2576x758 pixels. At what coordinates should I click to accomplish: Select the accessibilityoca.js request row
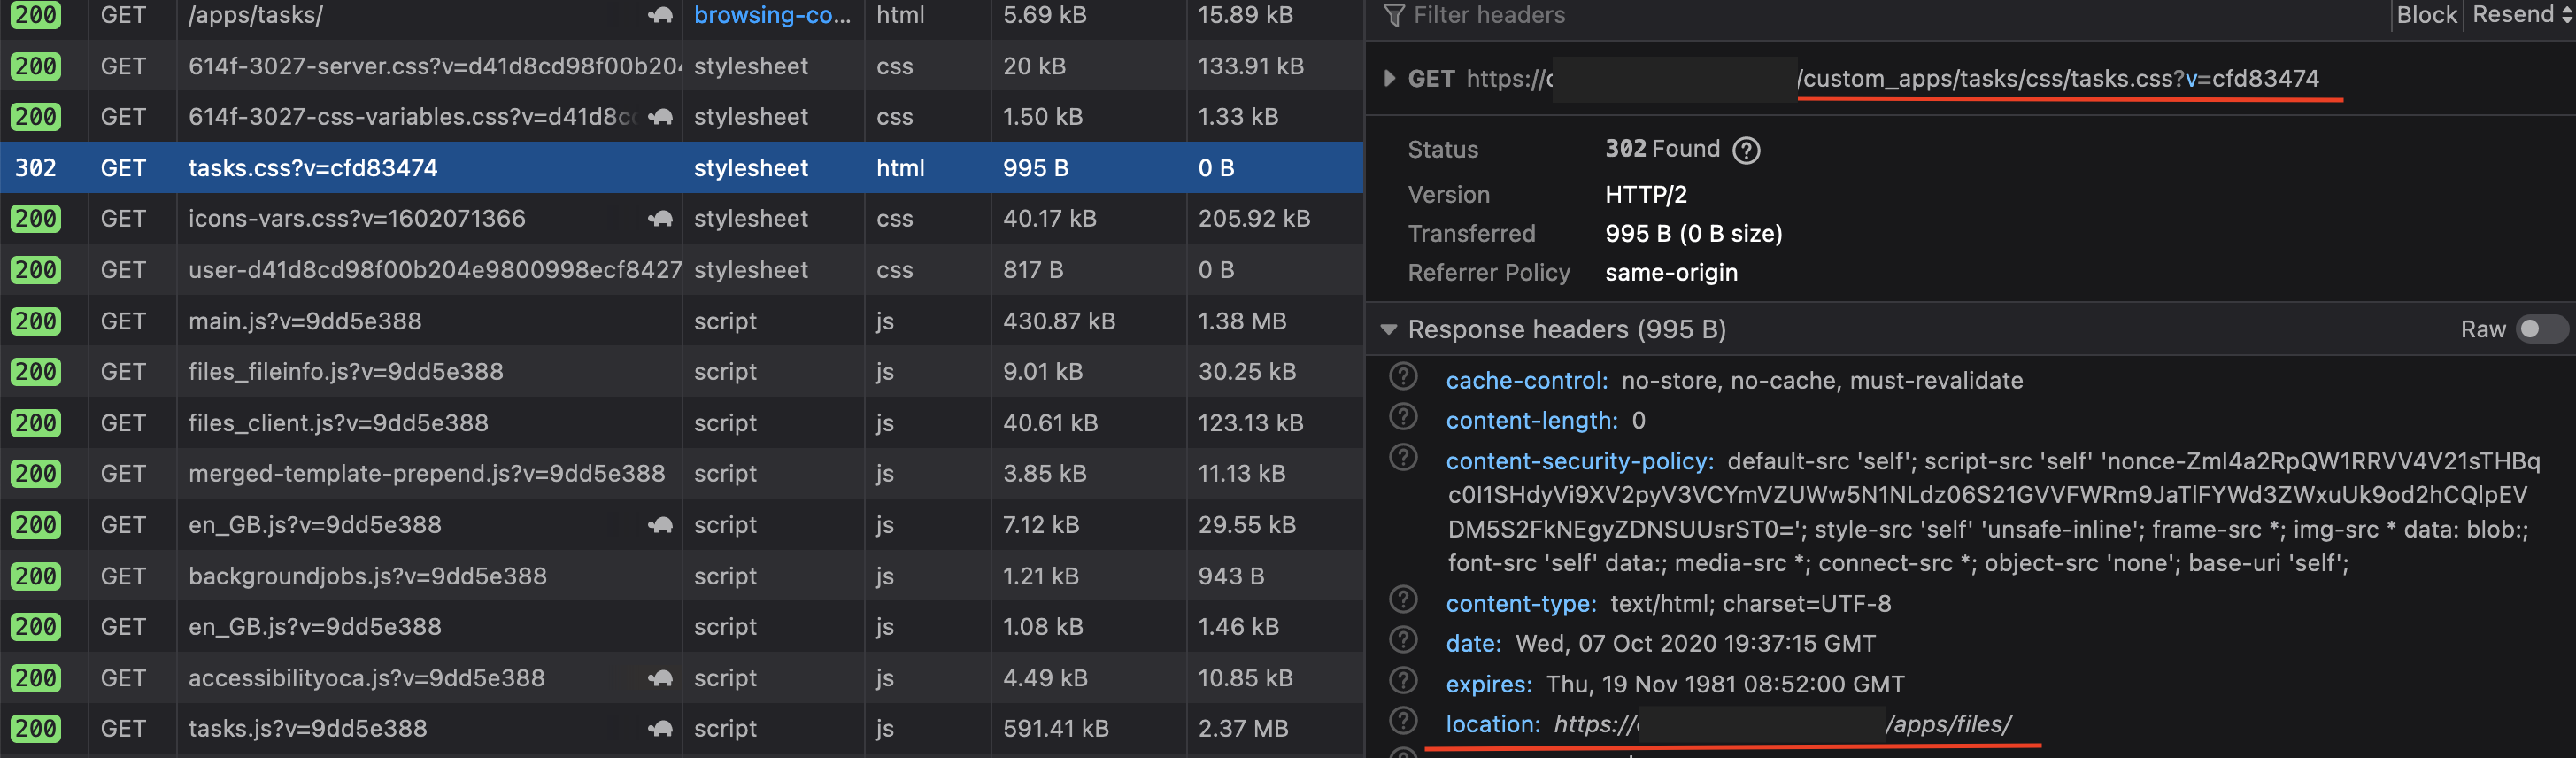tap(682, 678)
